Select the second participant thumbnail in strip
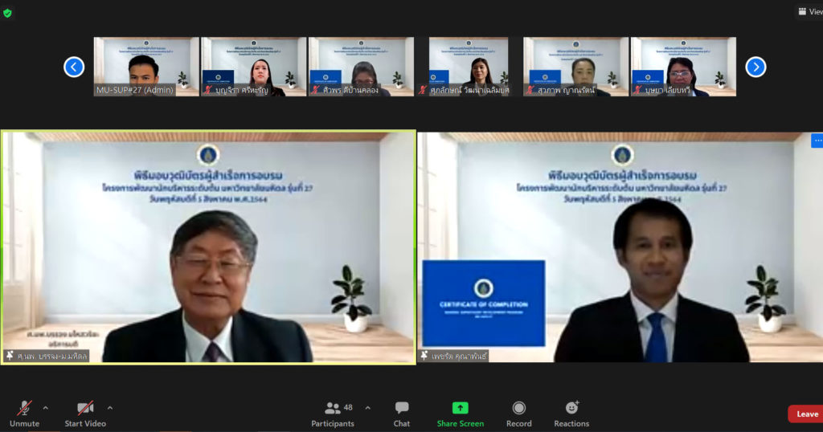 (x=253, y=67)
